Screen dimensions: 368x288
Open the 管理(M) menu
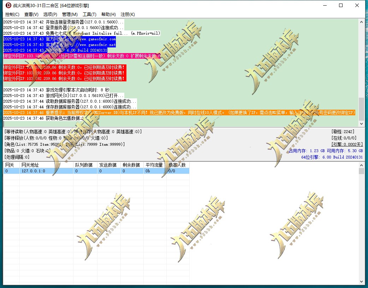tap(70, 15)
